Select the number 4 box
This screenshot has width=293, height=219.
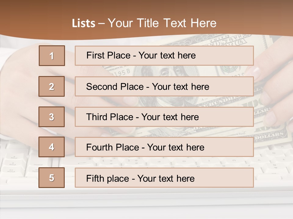point(52,147)
